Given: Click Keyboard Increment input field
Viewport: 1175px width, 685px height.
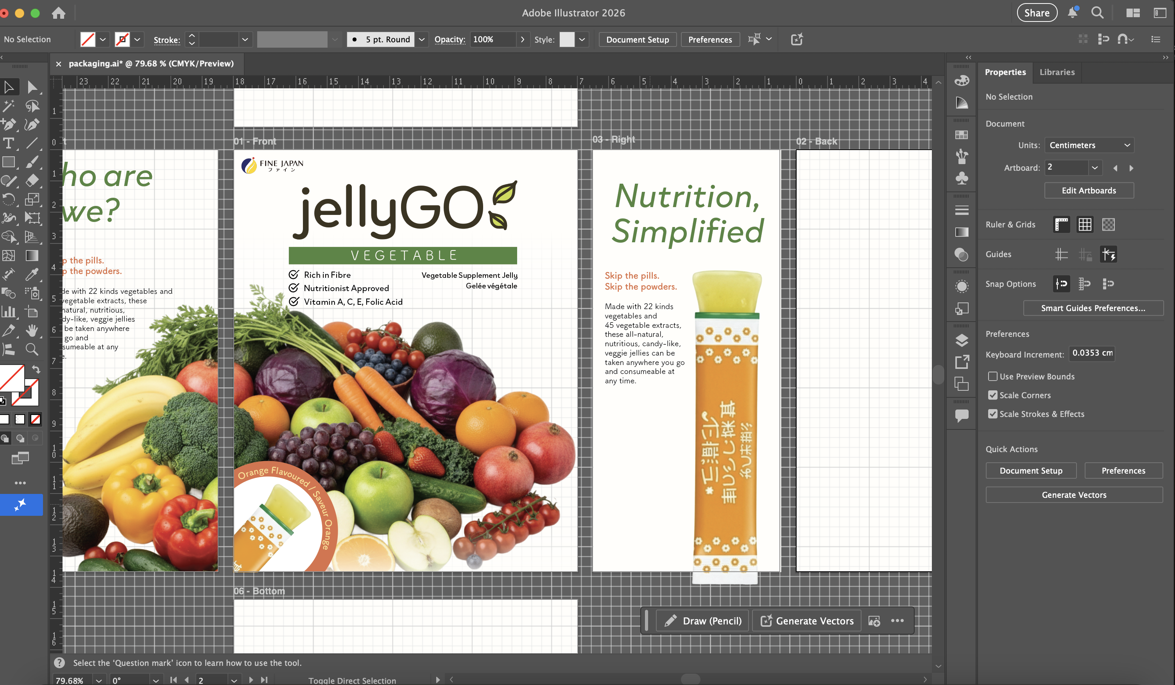Looking at the screenshot, I should pyautogui.click(x=1092, y=353).
